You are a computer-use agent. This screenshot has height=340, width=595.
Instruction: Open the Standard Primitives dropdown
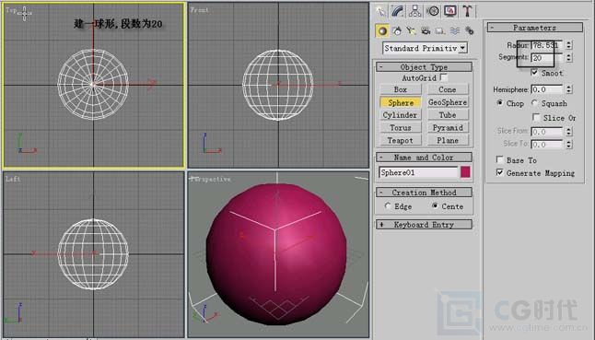(x=425, y=48)
